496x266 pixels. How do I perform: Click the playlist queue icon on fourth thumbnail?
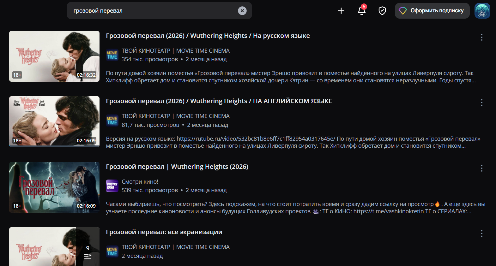(x=88, y=256)
